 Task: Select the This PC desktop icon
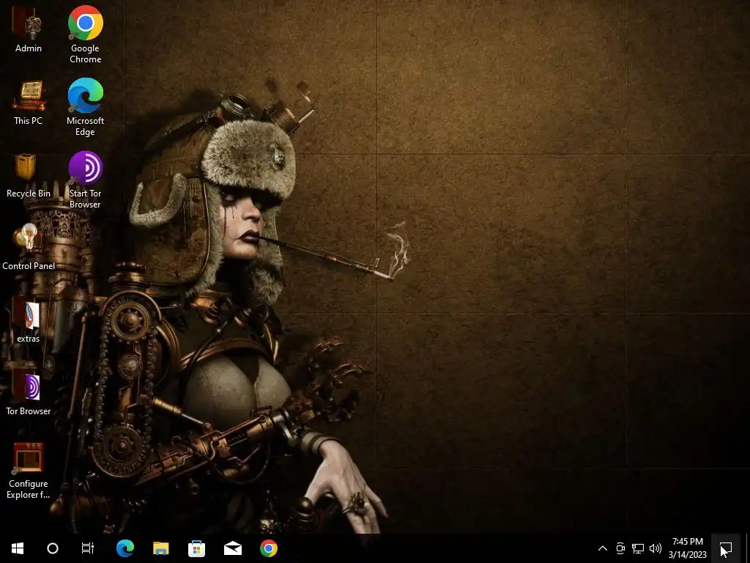[x=29, y=103]
